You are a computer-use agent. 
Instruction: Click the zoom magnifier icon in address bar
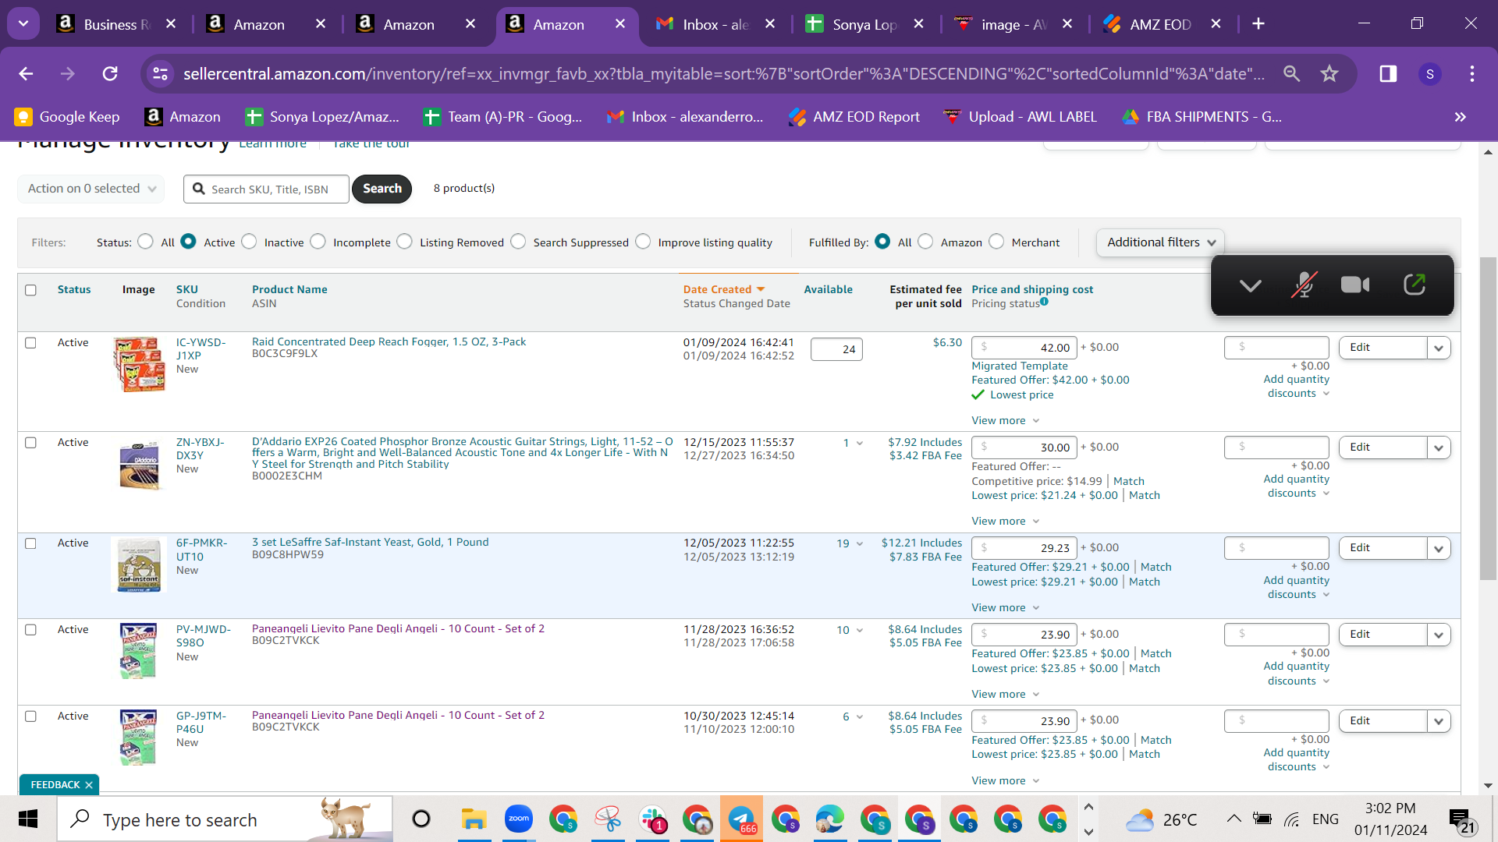(x=1292, y=73)
